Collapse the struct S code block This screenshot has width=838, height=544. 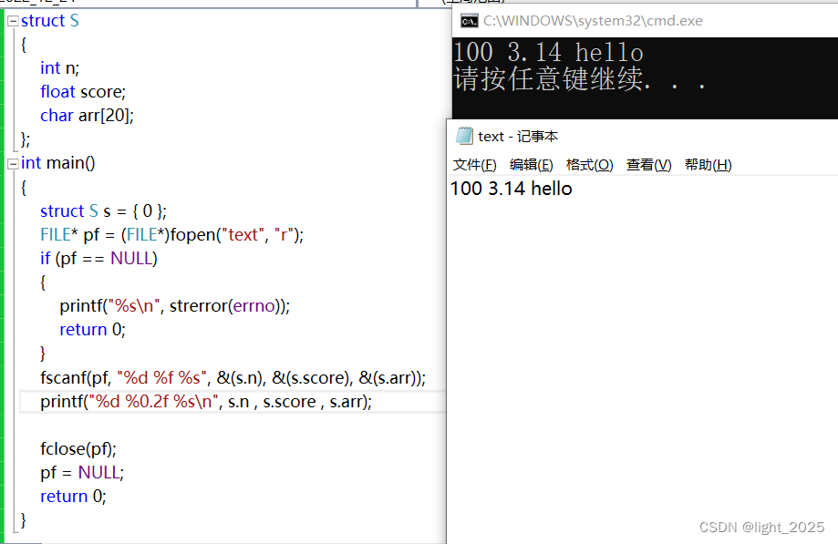pyautogui.click(x=13, y=21)
